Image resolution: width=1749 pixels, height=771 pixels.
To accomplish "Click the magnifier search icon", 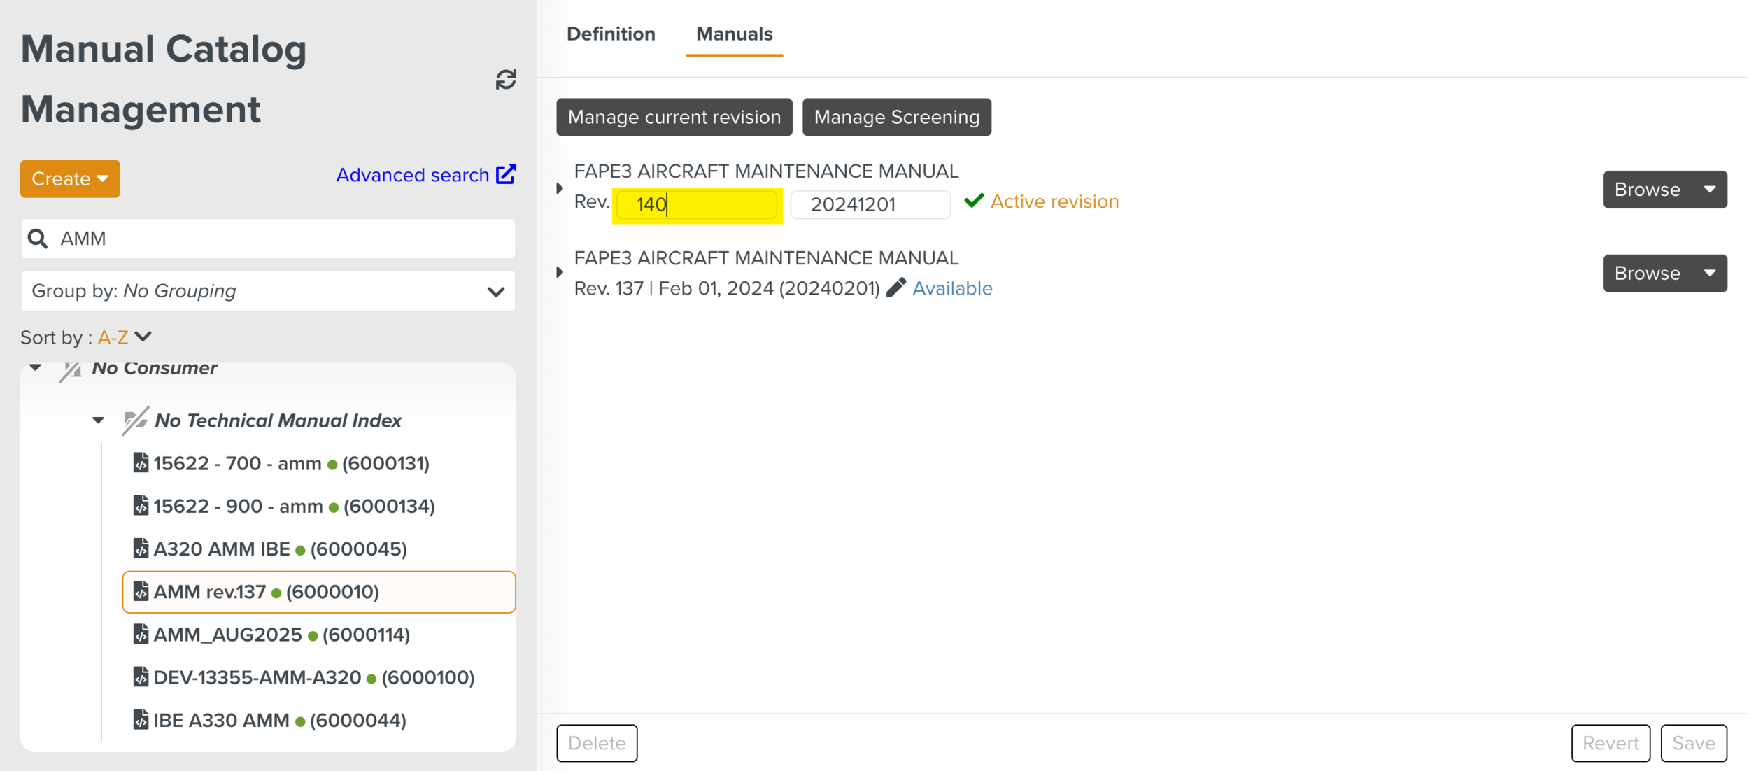I will click(x=38, y=239).
